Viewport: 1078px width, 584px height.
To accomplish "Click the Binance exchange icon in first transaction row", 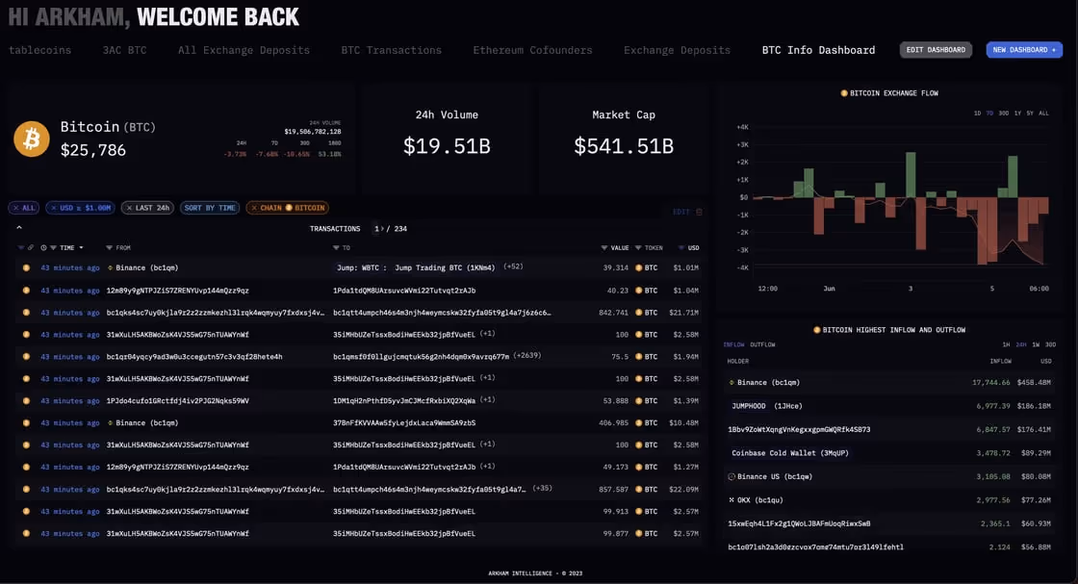I will click(111, 267).
